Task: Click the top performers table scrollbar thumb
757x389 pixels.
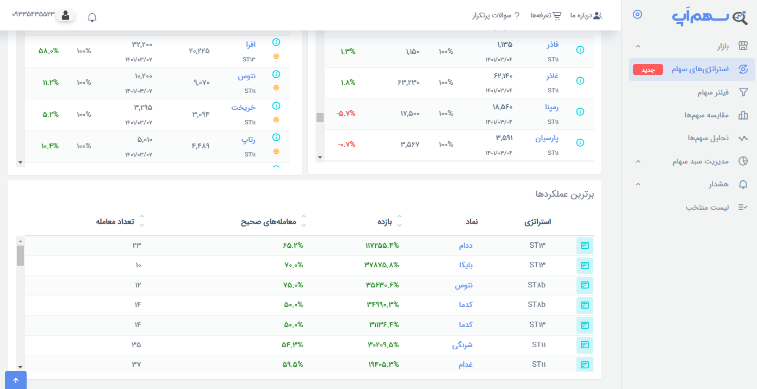Action: tap(20, 255)
